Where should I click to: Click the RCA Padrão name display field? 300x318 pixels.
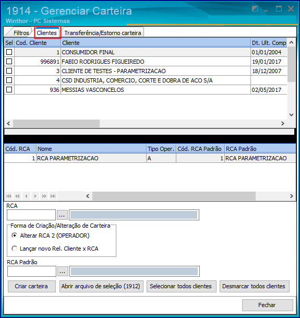(135, 272)
